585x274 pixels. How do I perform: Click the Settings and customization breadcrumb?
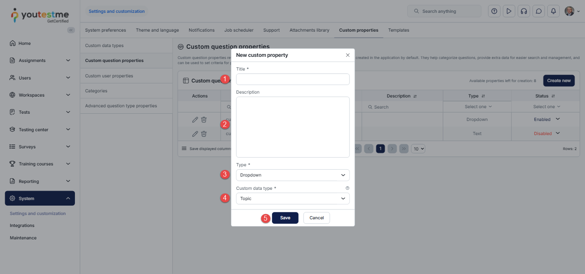(x=116, y=11)
